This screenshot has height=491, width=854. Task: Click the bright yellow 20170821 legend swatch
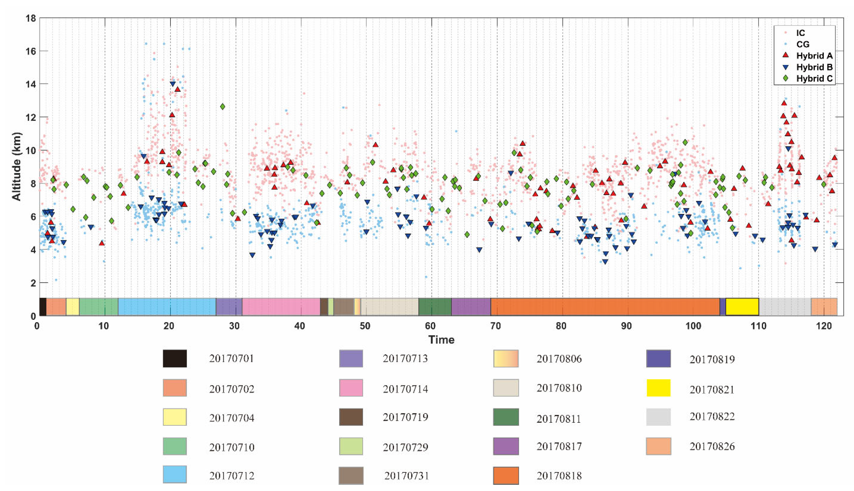pos(658,388)
